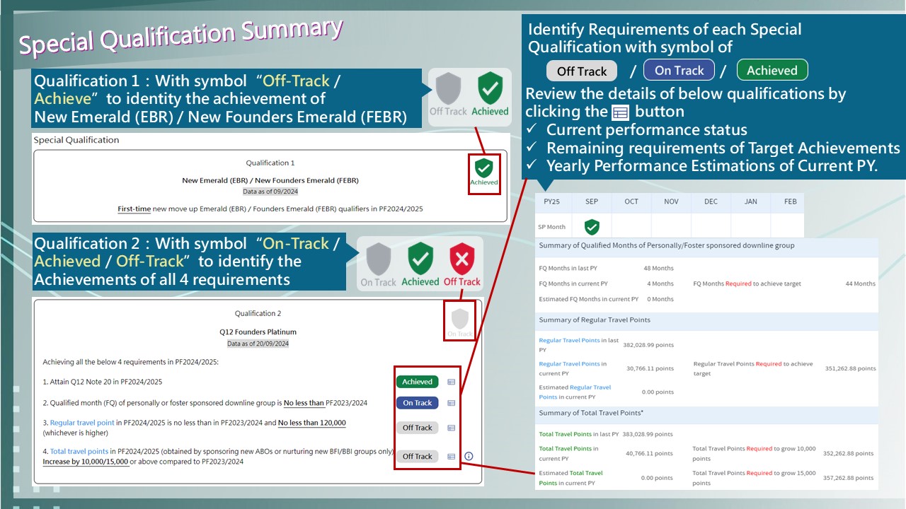906x509 pixels.
Task: Click info icon beside Total travel points row
Action: (469, 457)
